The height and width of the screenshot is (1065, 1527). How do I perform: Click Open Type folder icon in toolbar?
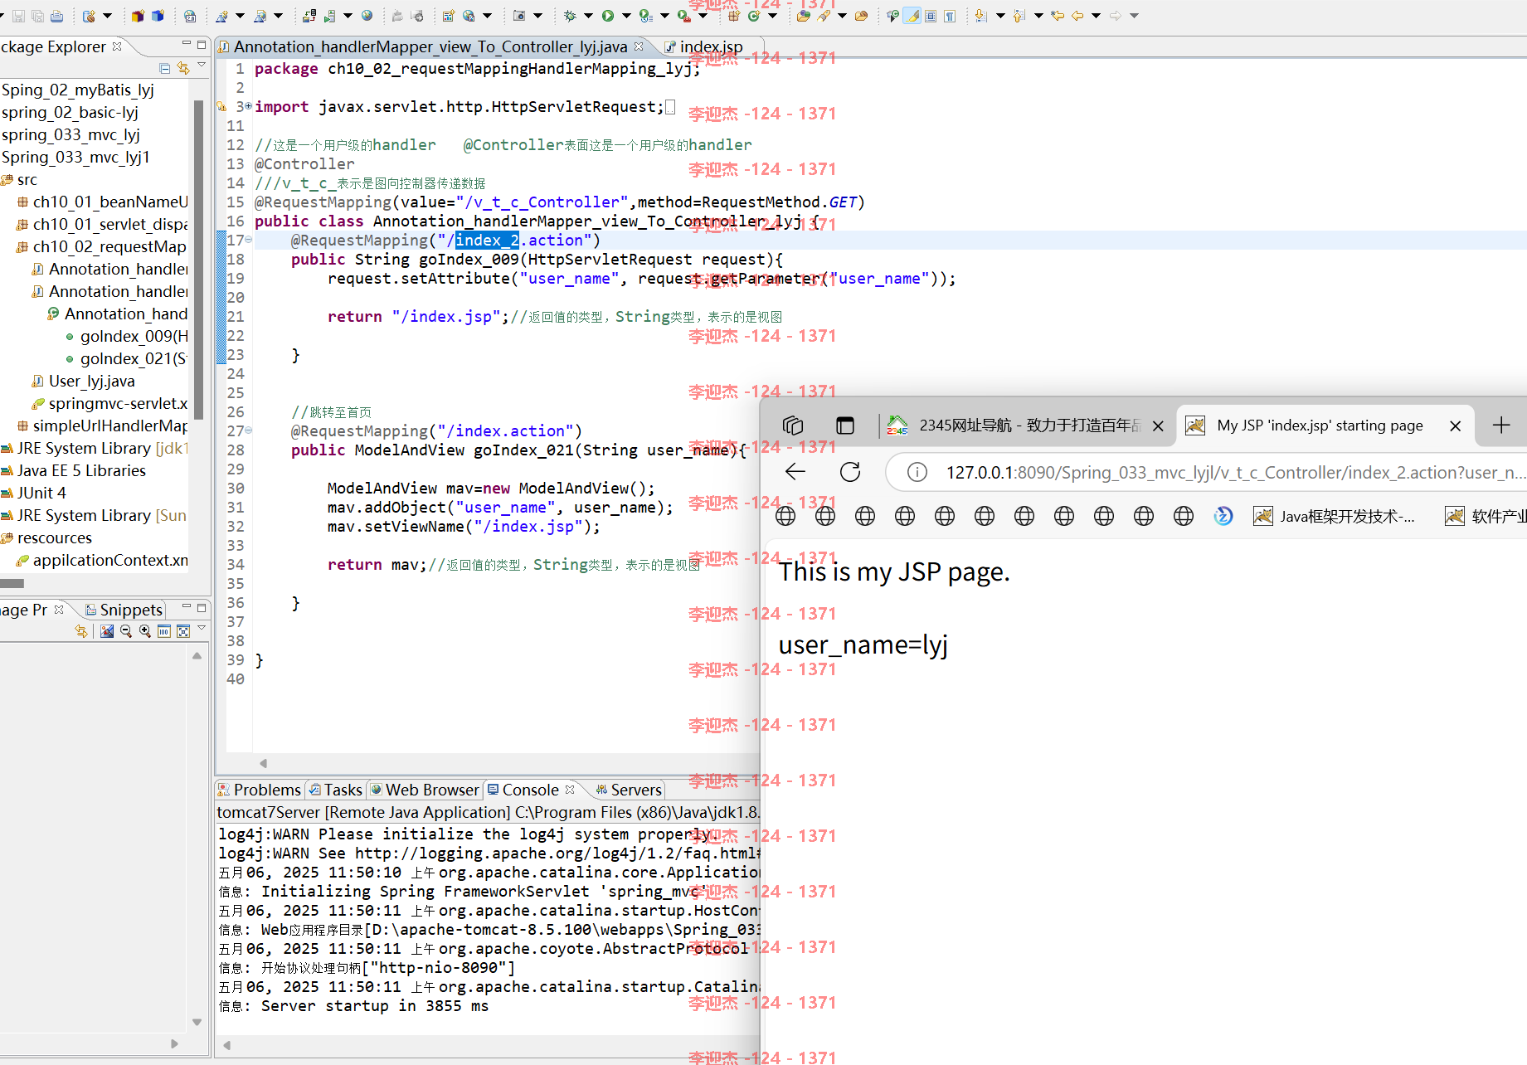pyautogui.click(x=804, y=16)
